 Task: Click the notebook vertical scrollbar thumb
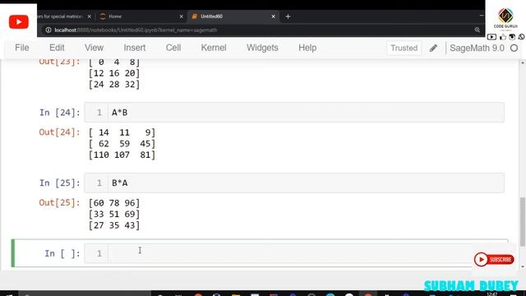(x=523, y=222)
